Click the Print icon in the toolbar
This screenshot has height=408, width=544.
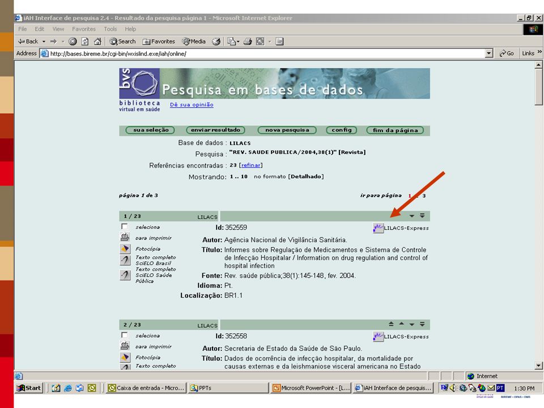pyautogui.click(x=248, y=41)
